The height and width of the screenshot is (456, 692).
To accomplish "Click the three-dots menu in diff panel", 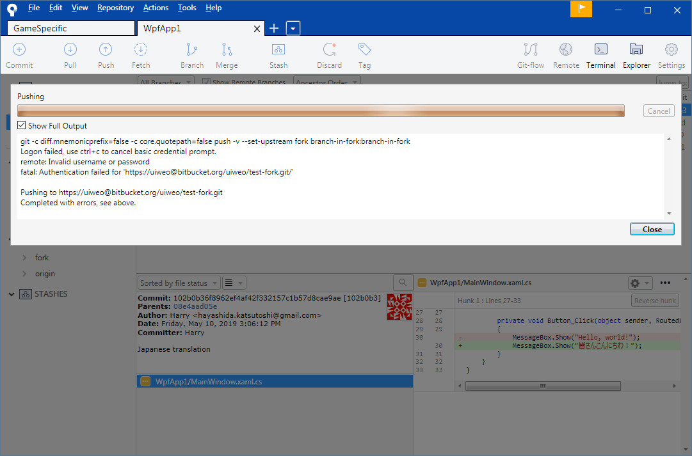I will [665, 283].
